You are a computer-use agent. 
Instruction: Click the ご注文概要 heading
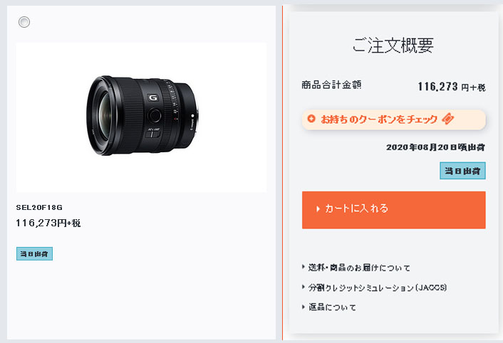(x=393, y=45)
